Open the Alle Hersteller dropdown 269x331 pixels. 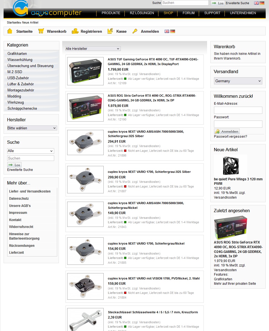(93, 48)
